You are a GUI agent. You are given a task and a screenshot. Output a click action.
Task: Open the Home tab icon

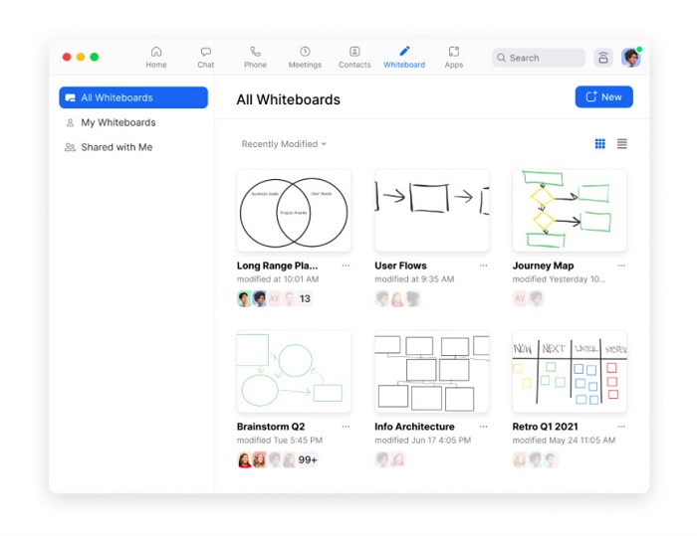coord(156,52)
